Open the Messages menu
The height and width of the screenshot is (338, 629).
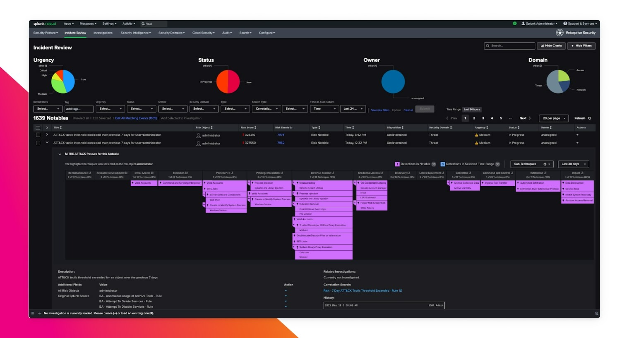coord(88,24)
